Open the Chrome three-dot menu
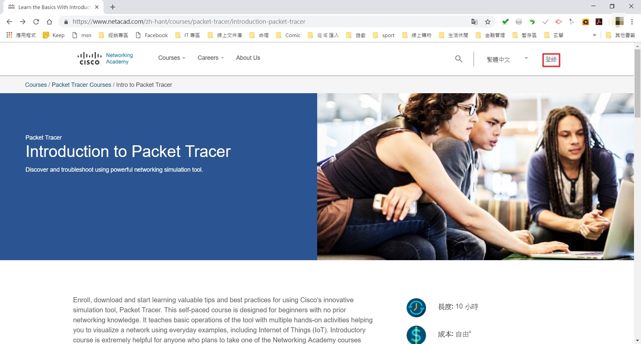Image resolution: width=641 pixels, height=344 pixels. [632, 21]
